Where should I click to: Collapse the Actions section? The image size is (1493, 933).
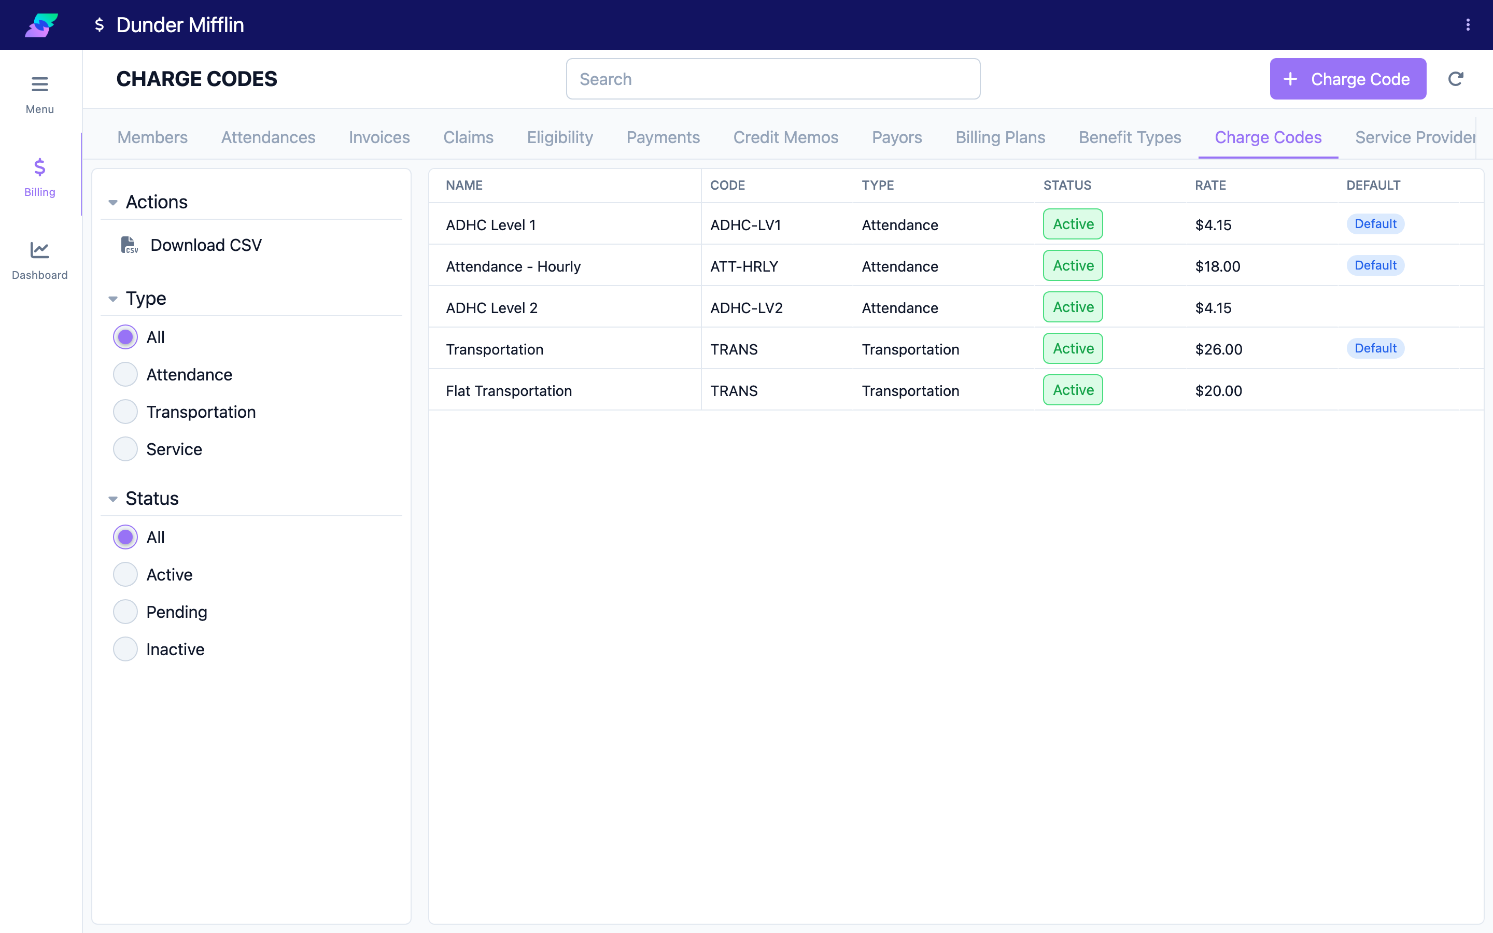tap(113, 202)
